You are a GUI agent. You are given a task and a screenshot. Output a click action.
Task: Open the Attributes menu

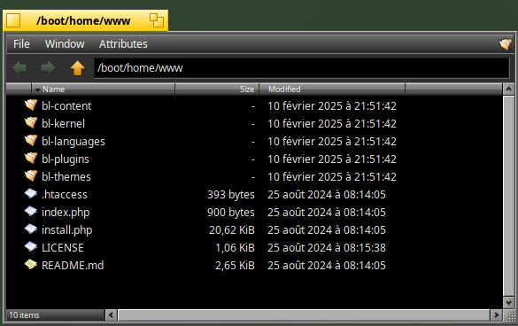pyautogui.click(x=123, y=44)
